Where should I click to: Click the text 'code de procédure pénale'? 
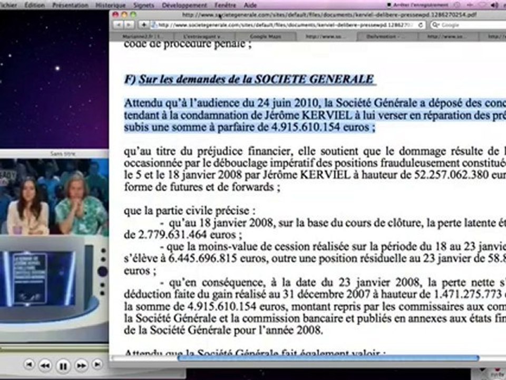(184, 44)
